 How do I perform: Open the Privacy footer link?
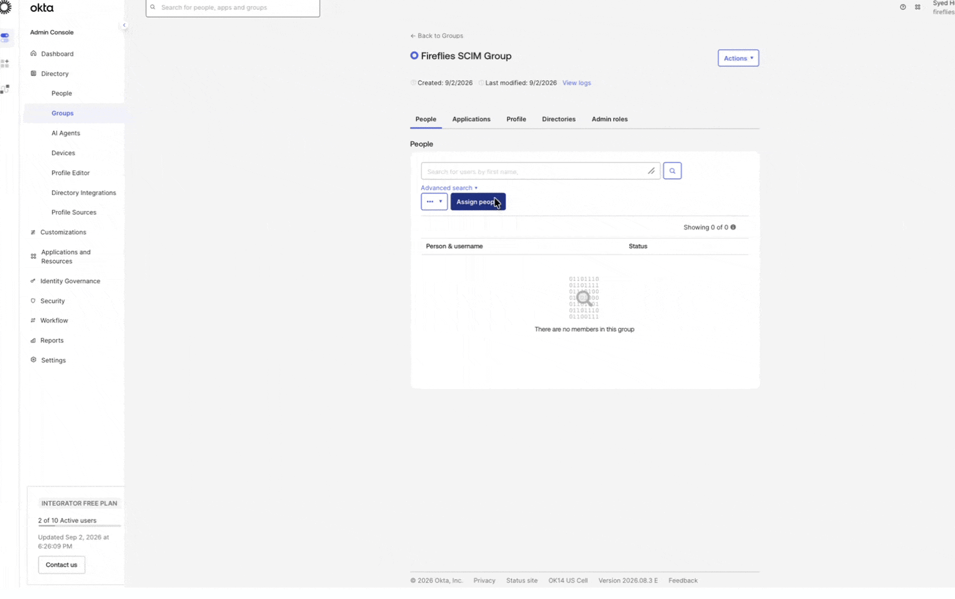(484, 581)
